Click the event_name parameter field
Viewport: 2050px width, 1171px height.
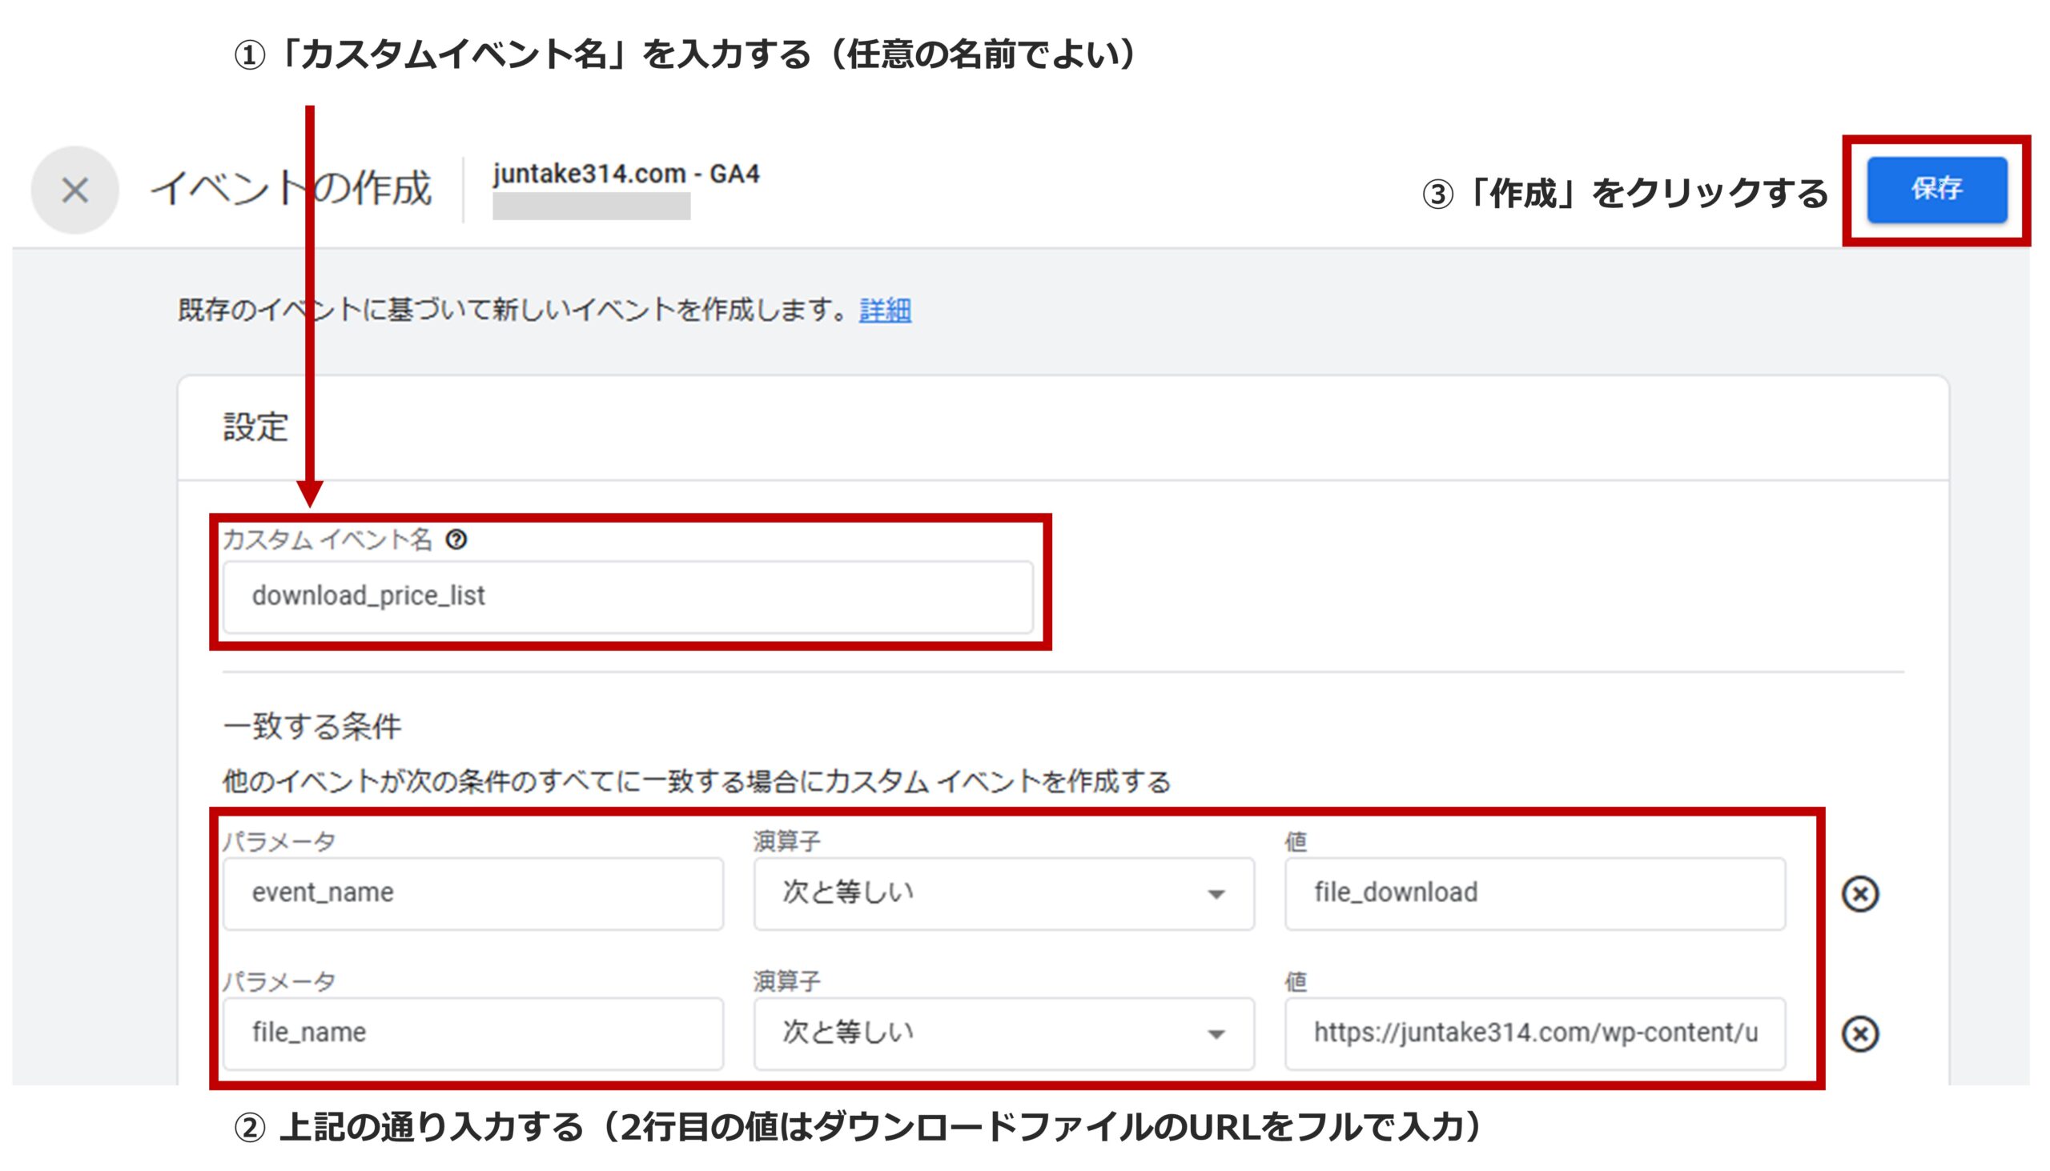coord(473,892)
